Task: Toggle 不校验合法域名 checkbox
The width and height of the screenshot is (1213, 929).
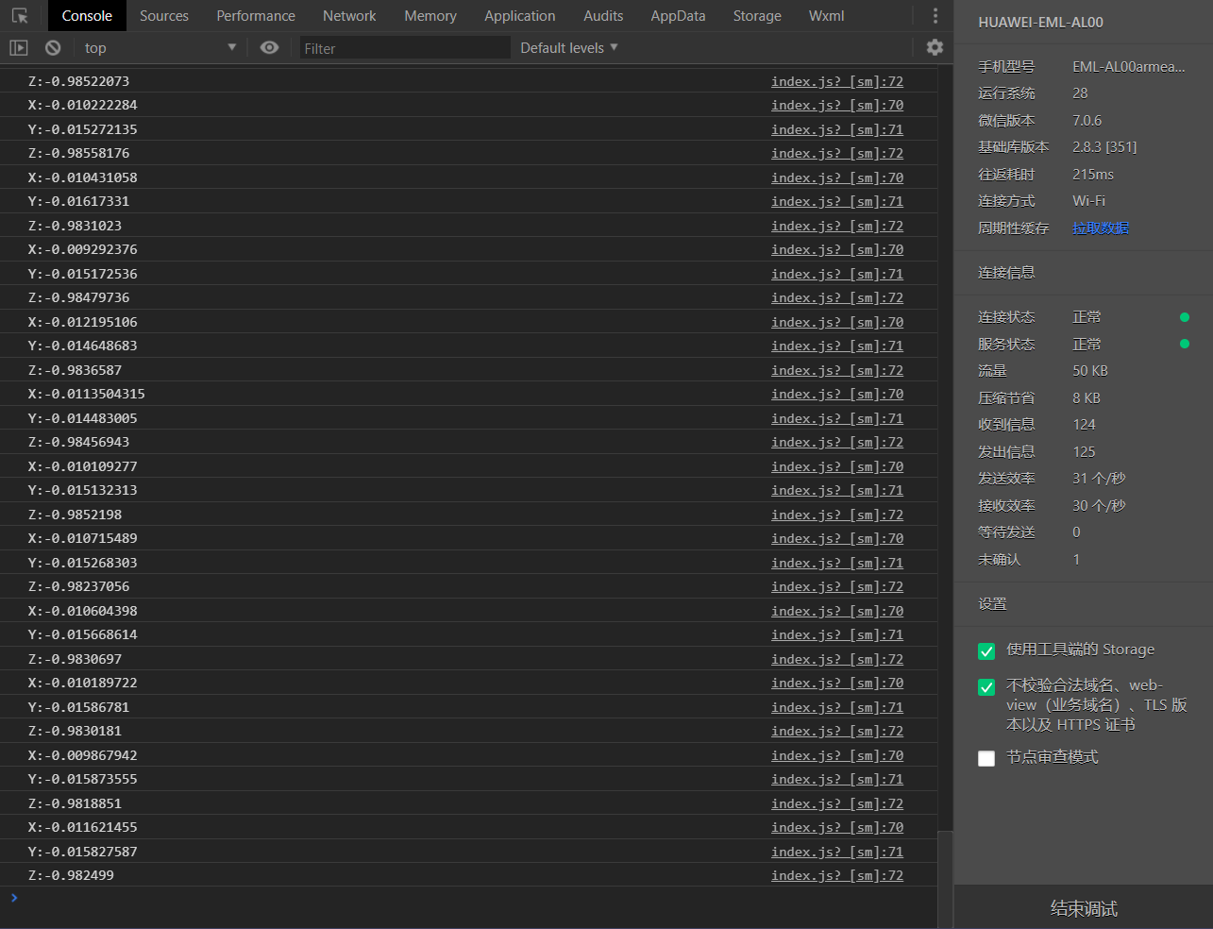Action: coord(986,687)
